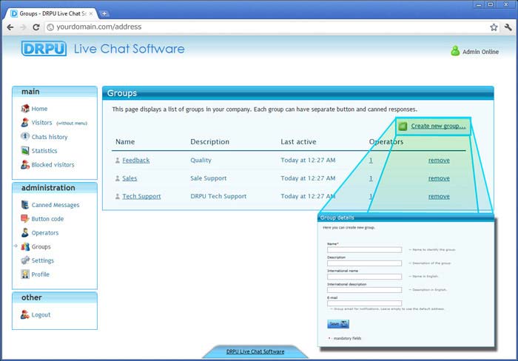Click the 'DRPU Tech Support' description cell
This screenshot has width=518, height=361.
pos(218,196)
